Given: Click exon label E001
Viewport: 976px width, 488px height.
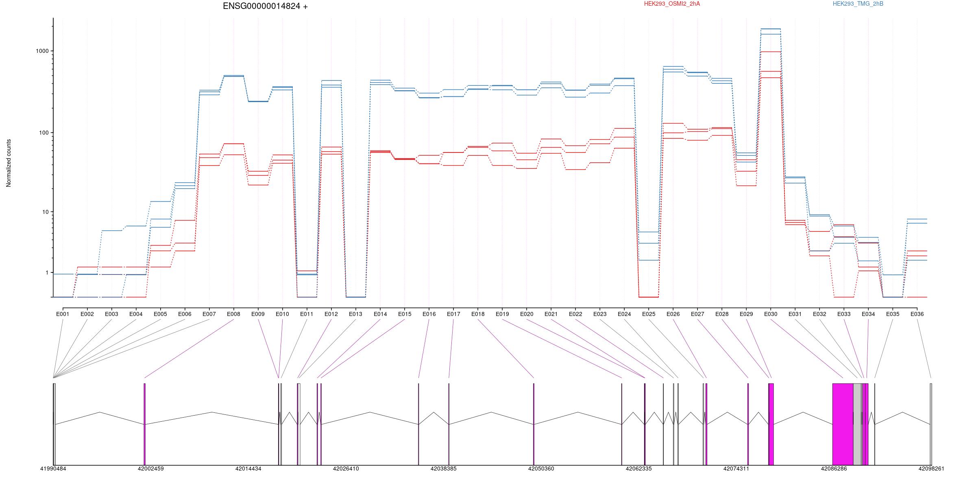Looking at the screenshot, I should coord(63,314).
